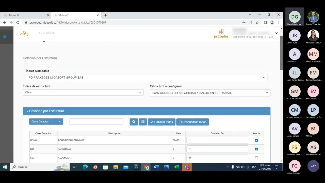Toggle the browser side panel icon

click(265, 22)
